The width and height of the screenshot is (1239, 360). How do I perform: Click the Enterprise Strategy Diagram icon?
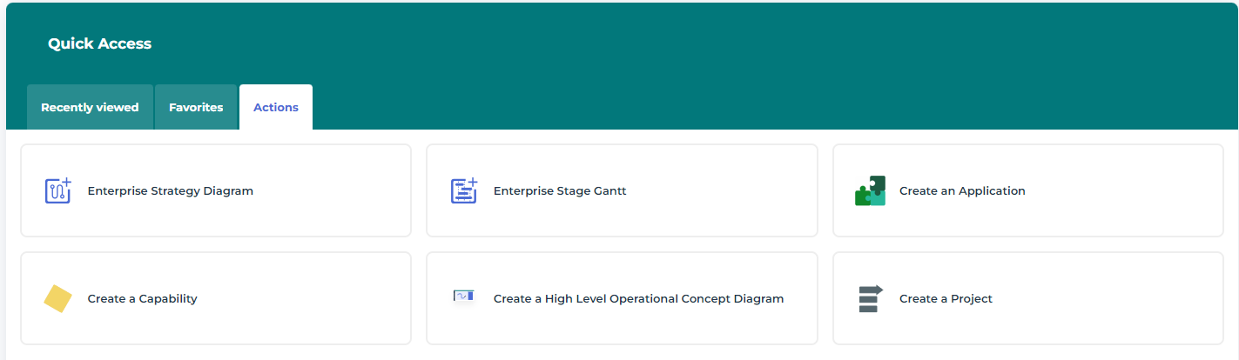click(57, 190)
